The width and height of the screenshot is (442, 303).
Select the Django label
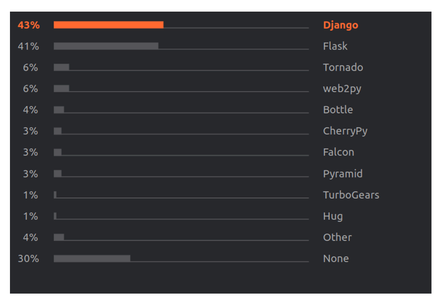(x=340, y=25)
